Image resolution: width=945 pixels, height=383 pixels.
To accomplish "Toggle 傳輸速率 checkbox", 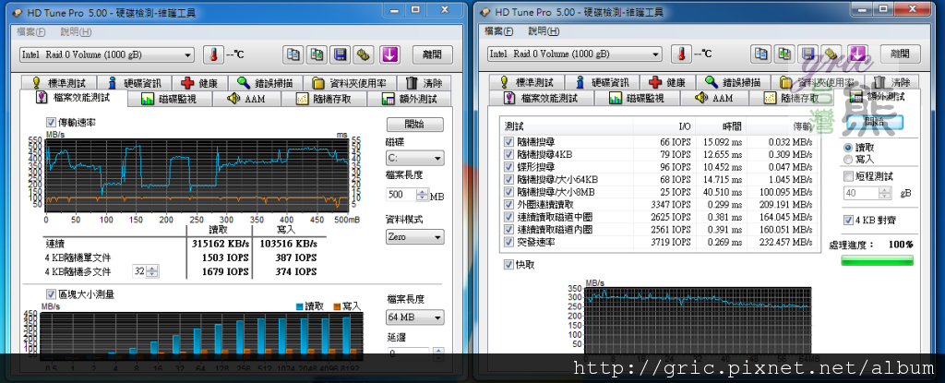I will (51, 123).
